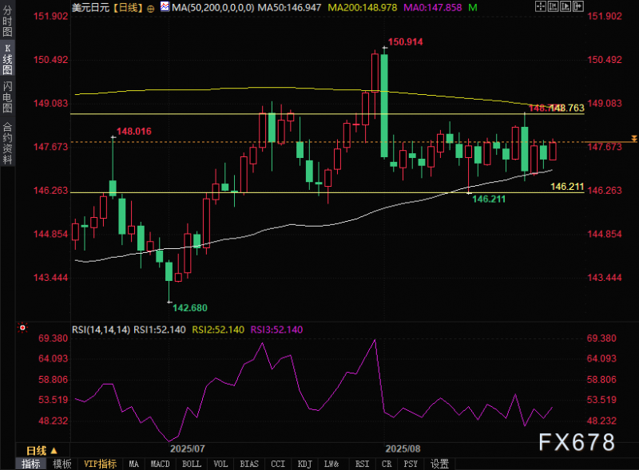
Task: Click the 150.914 high price label
Action: [x=405, y=41]
